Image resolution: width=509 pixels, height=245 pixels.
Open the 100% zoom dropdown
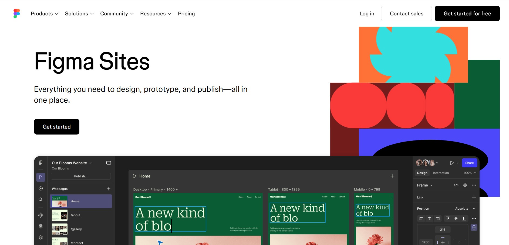tap(470, 173)
